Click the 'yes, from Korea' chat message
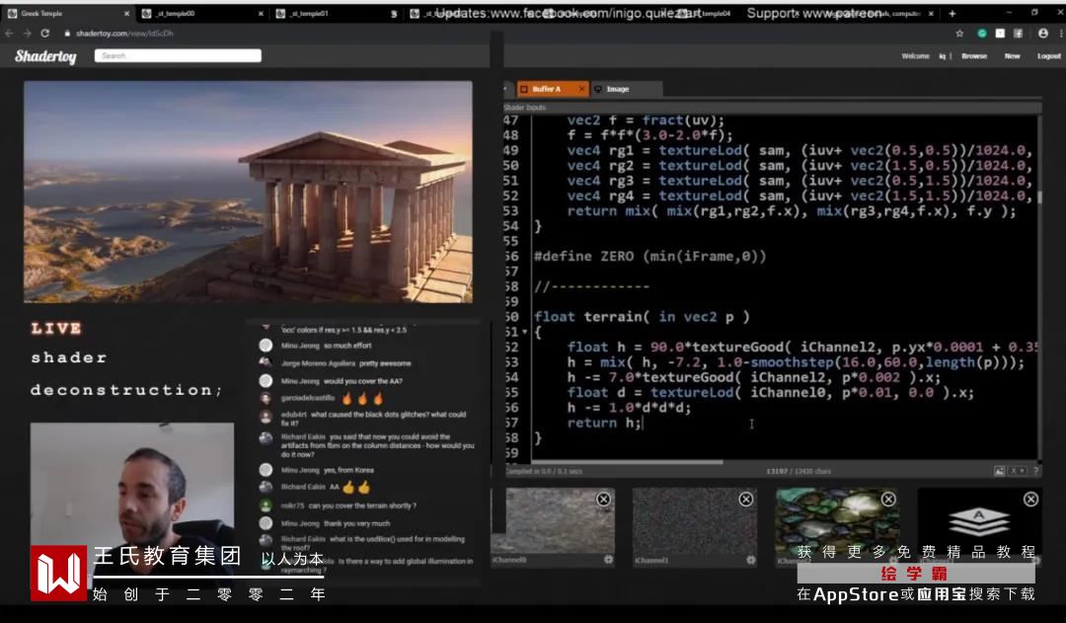This screenshot has width=1066, height=623. [328, 470]
